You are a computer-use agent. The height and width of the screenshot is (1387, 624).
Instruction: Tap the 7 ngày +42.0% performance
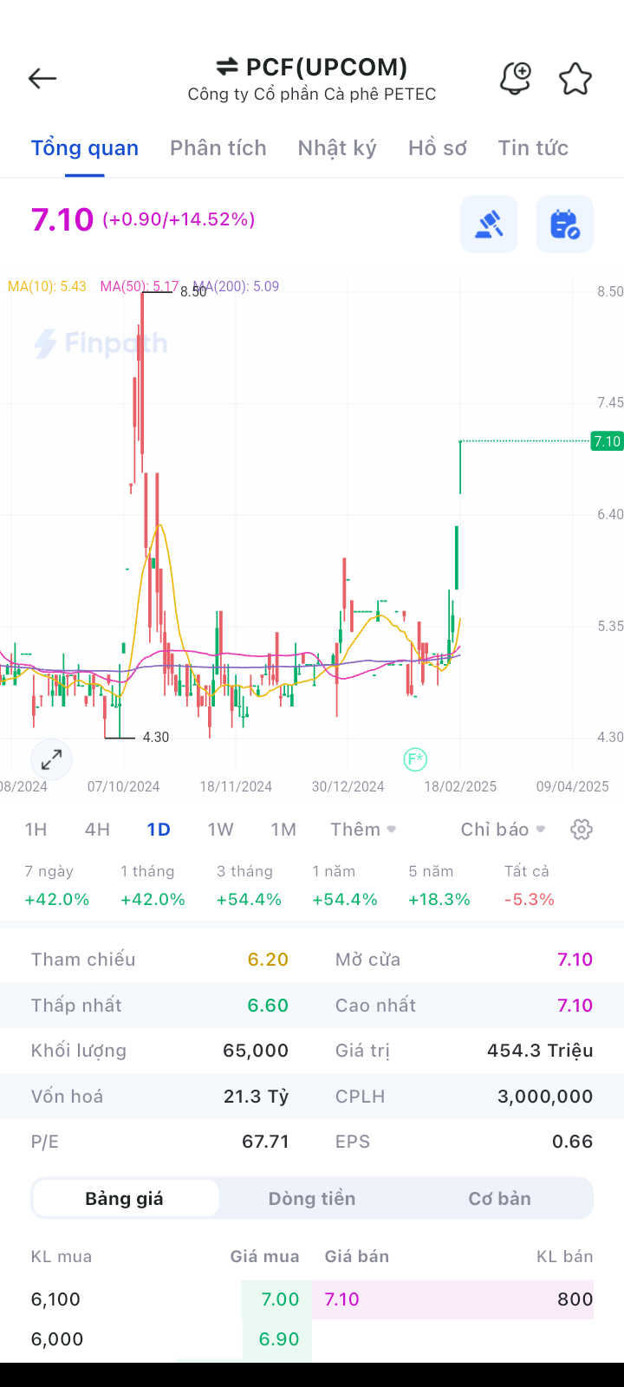tap(56, 886)
